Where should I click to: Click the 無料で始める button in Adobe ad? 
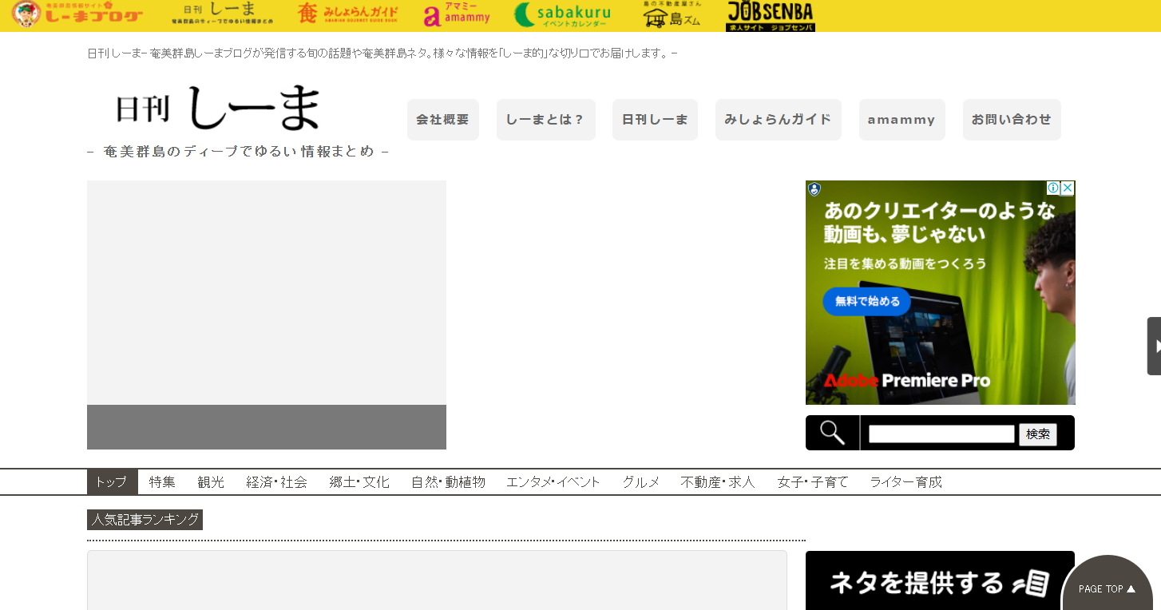click(x=867, y=302)
